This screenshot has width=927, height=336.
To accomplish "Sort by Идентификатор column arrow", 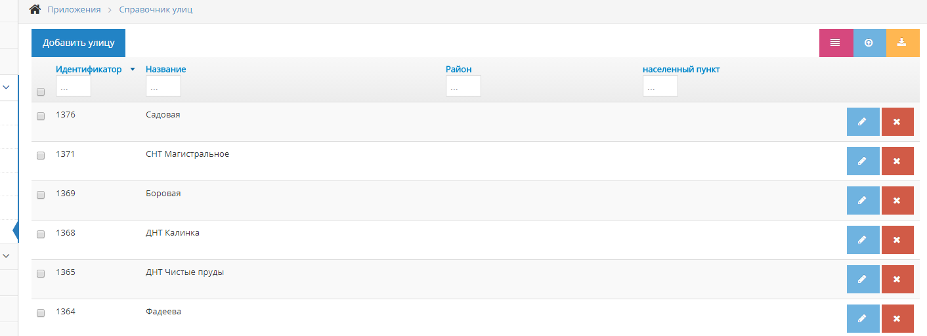I will click(x=133, y=70).
